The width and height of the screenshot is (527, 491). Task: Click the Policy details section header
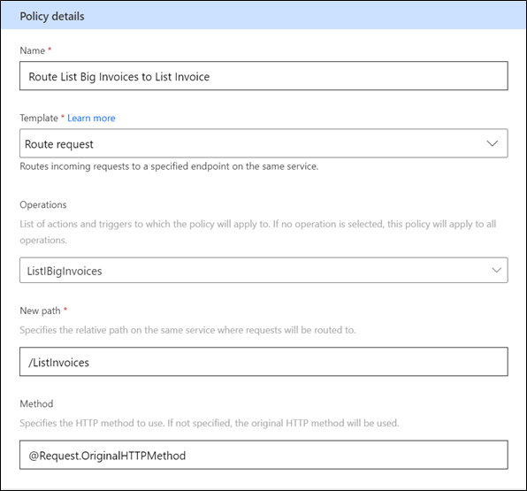(x=52, y=16)
